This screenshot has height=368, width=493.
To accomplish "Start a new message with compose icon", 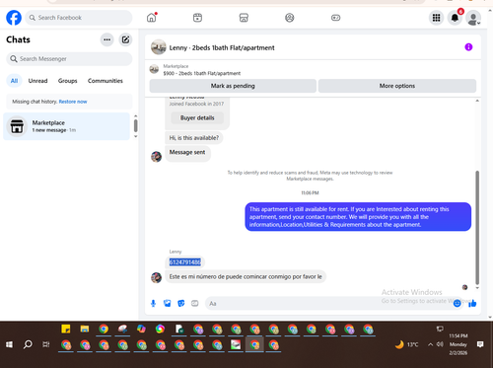I will point(125,39).
